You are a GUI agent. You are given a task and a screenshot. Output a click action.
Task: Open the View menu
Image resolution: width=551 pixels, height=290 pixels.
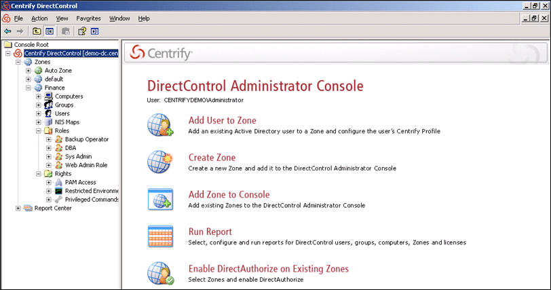point(62,18)
